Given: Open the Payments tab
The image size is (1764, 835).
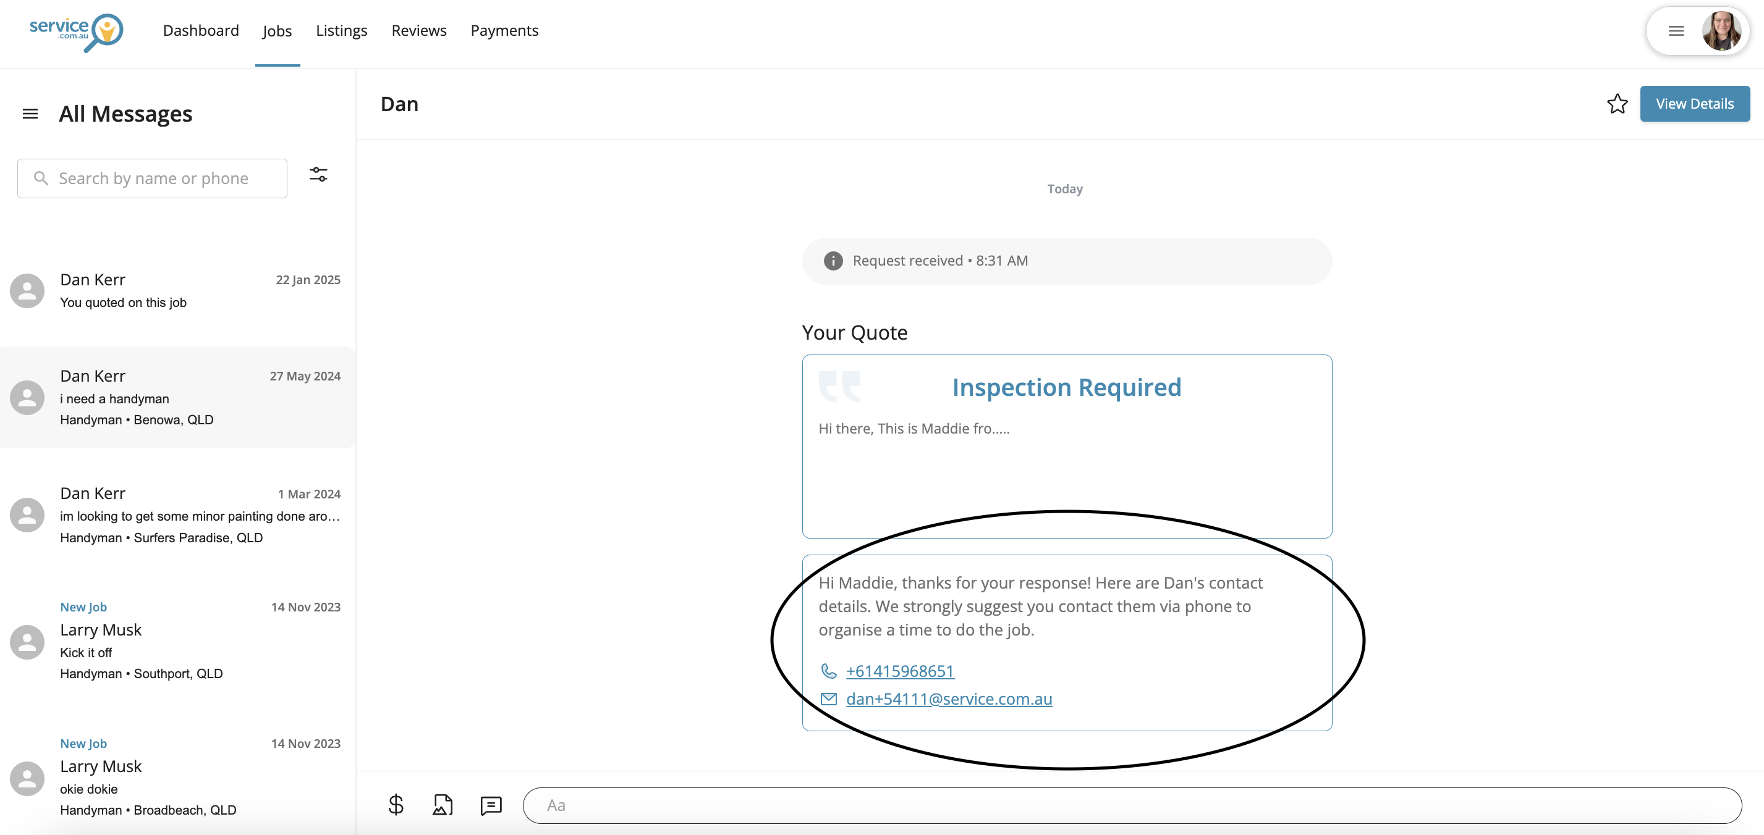Looking at the screenshot, I should pyautogui.click(x=504, y=31).
